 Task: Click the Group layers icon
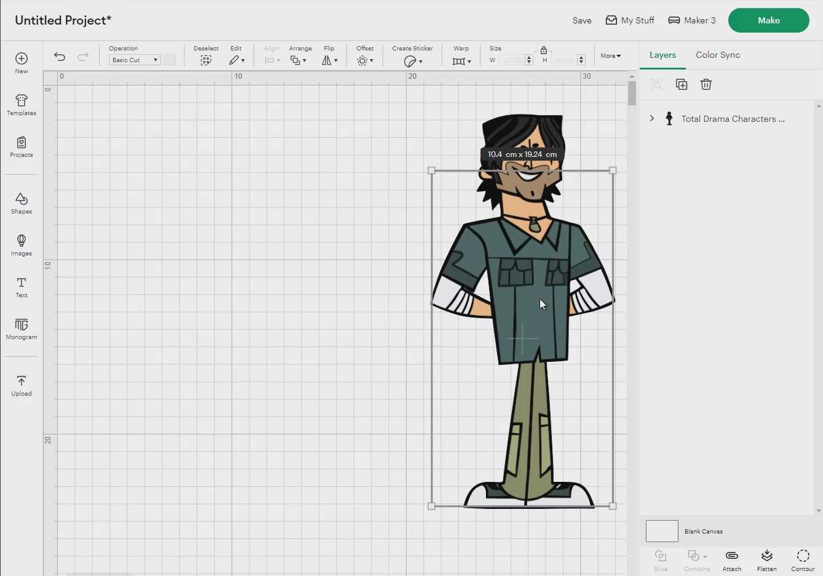pos(657,84)
